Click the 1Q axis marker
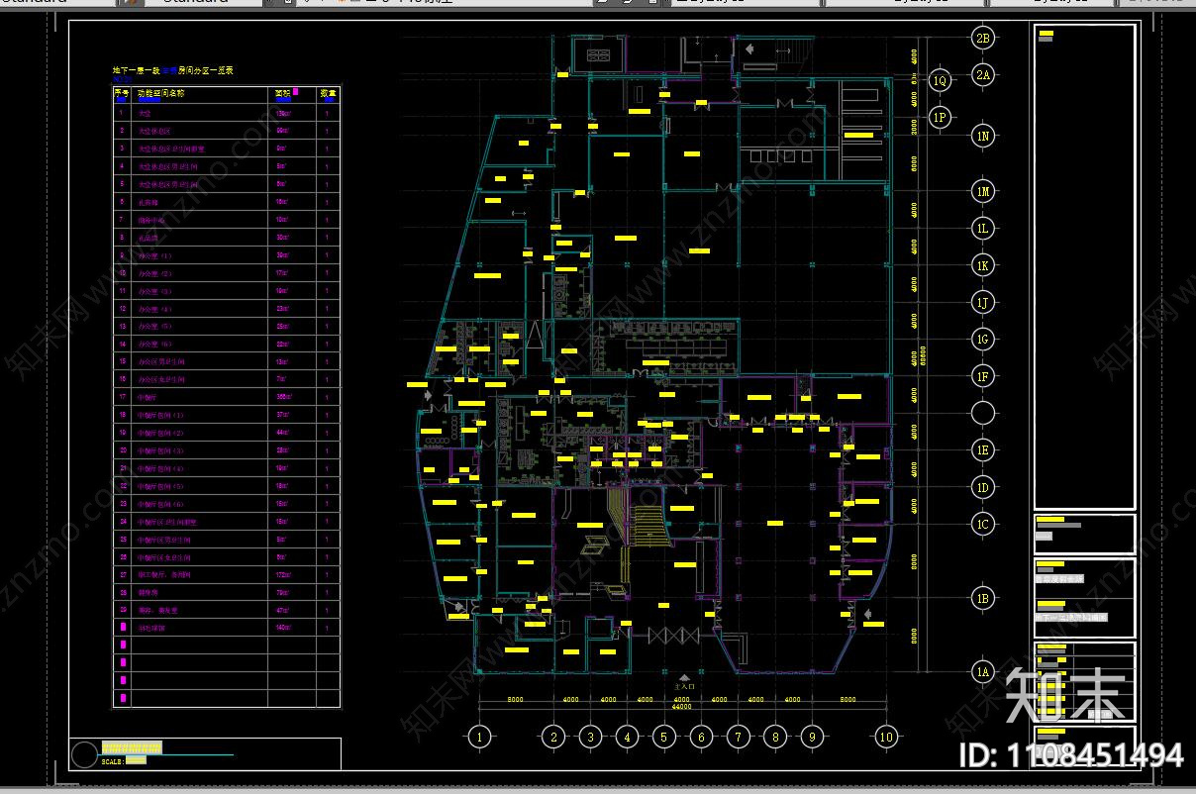1196x794 pixels. click(941, 80)
